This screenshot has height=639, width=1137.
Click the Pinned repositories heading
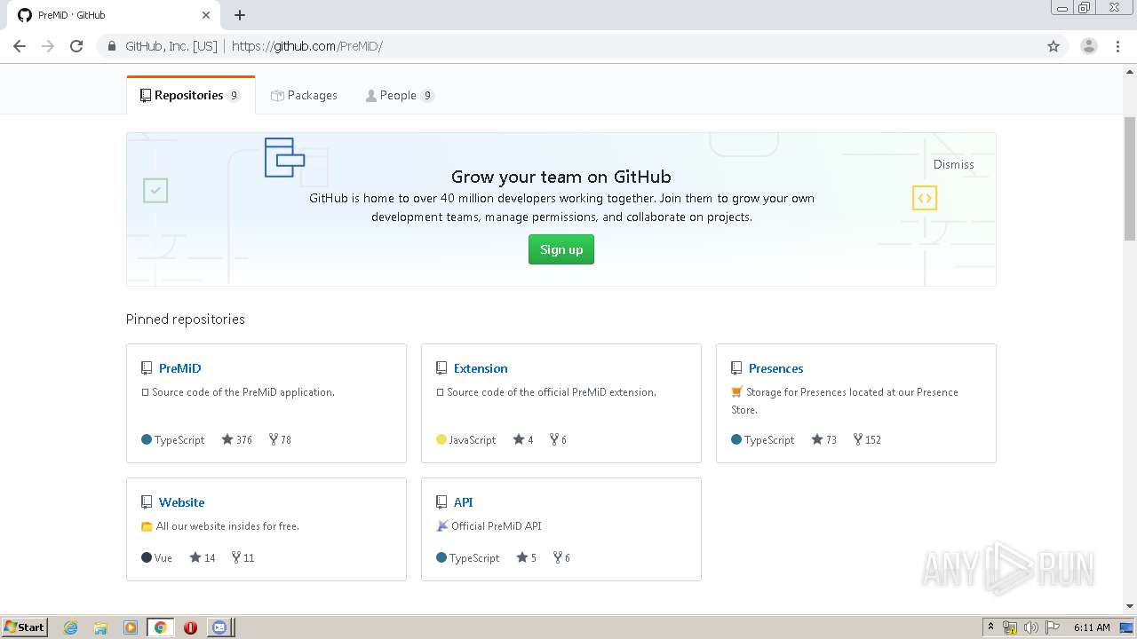click(185, 319)
